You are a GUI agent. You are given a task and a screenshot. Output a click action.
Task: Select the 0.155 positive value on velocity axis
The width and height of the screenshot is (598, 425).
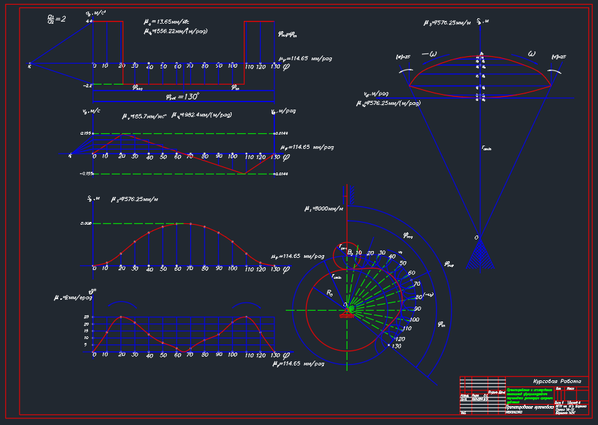pyautogui.click(x=86, y=133)
